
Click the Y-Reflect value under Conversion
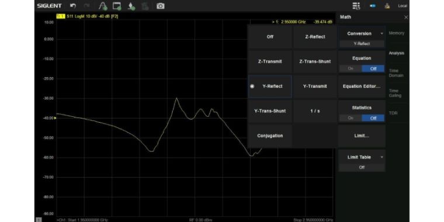click(362, 44)
